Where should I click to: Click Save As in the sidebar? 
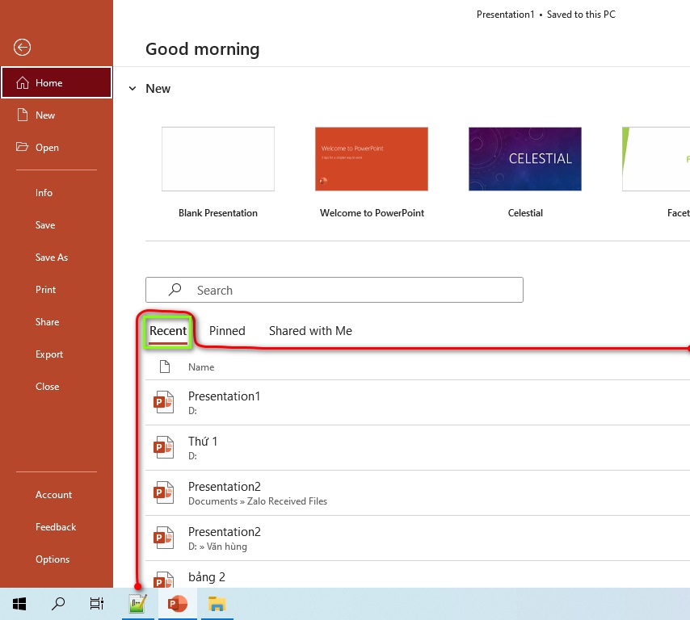[57, 258]
